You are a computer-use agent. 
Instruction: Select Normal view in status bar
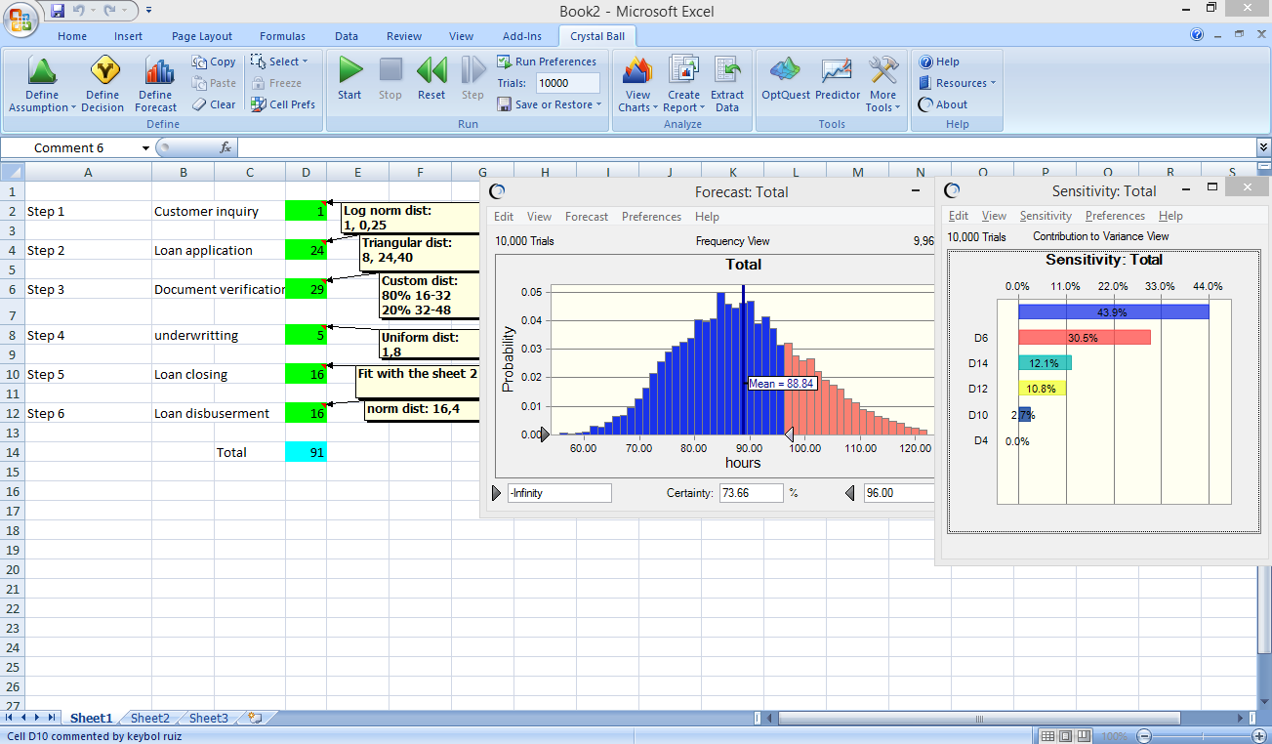1047,736
